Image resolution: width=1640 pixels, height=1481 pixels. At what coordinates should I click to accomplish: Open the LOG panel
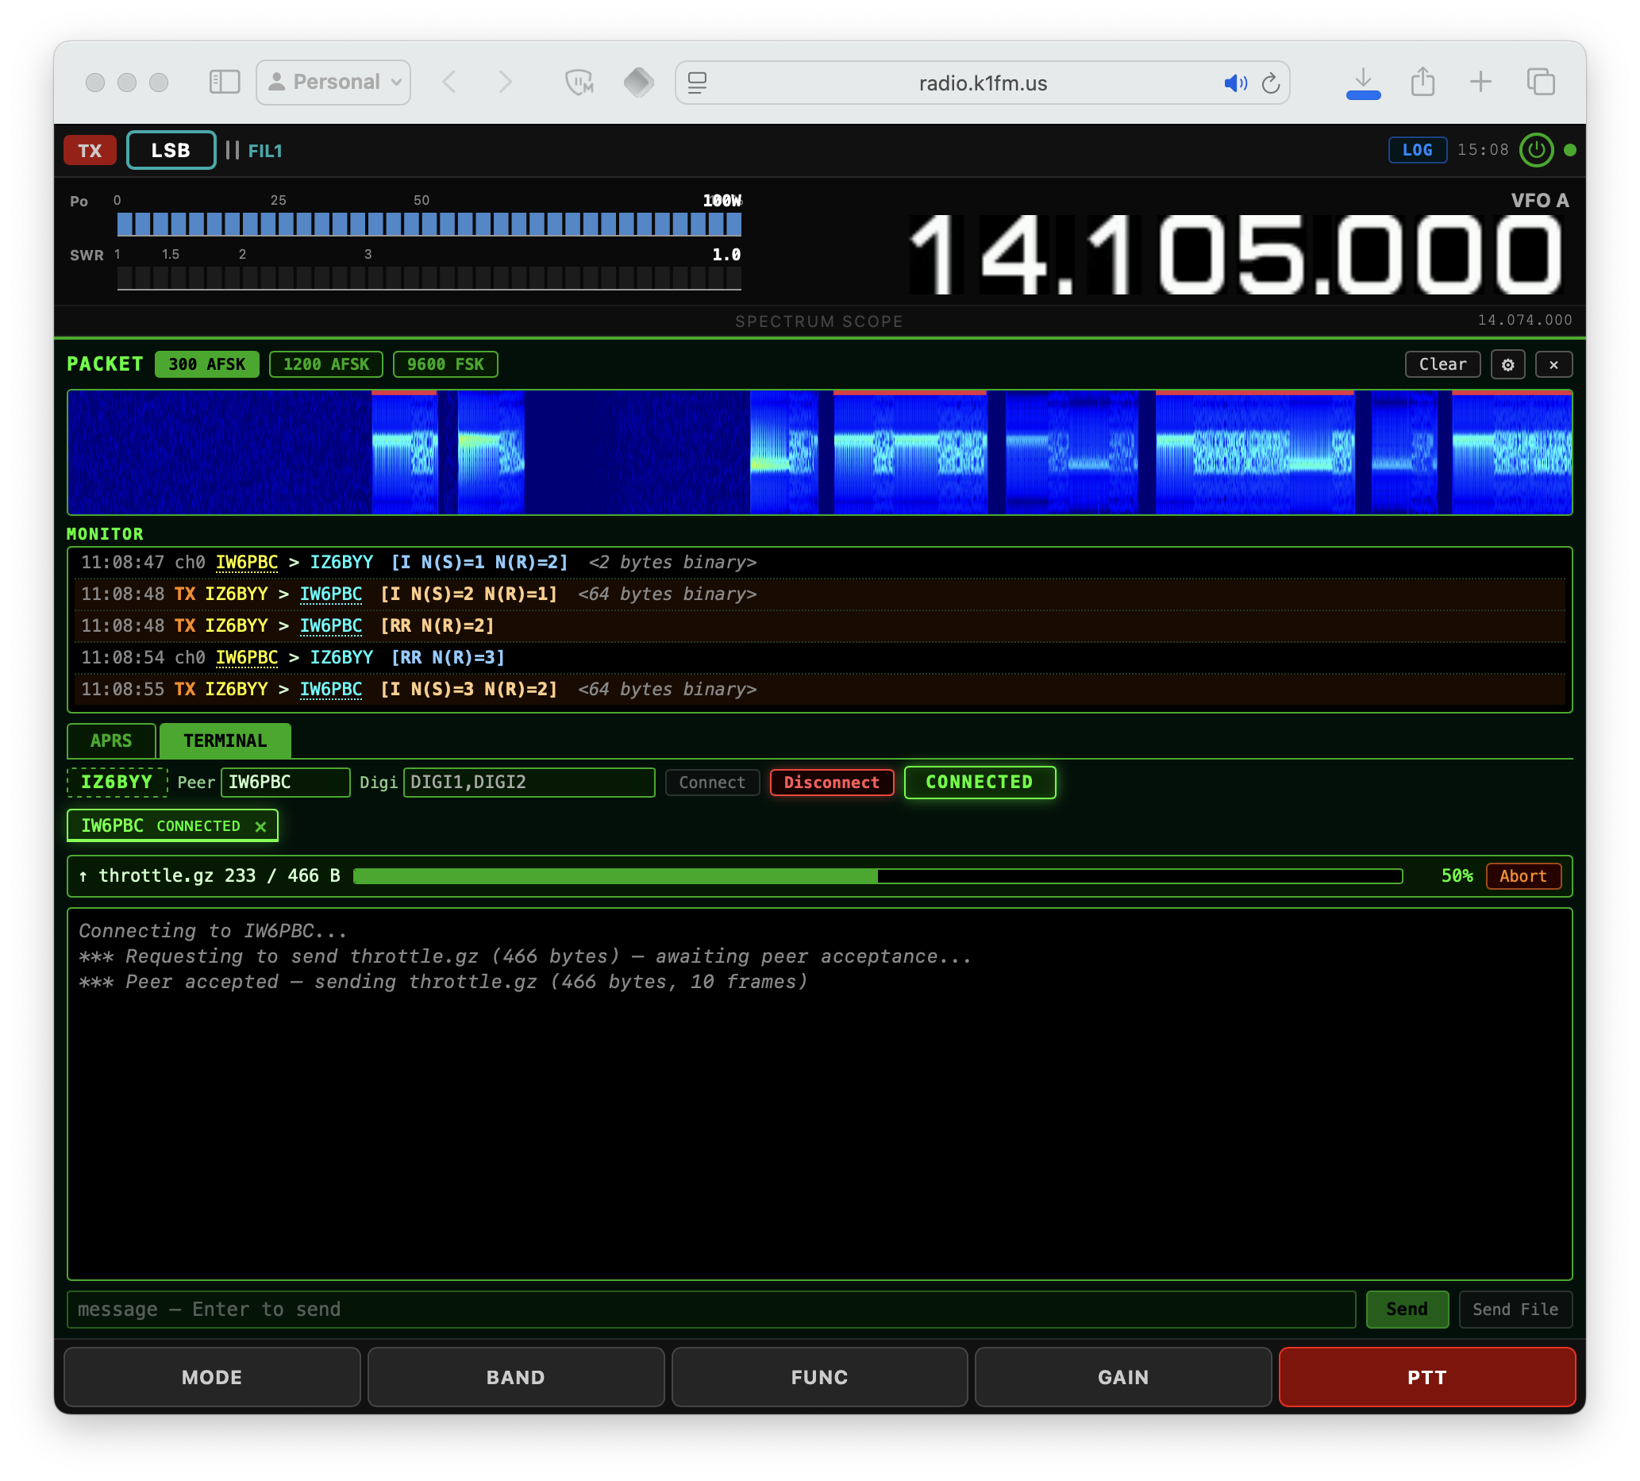point(1417,150)
